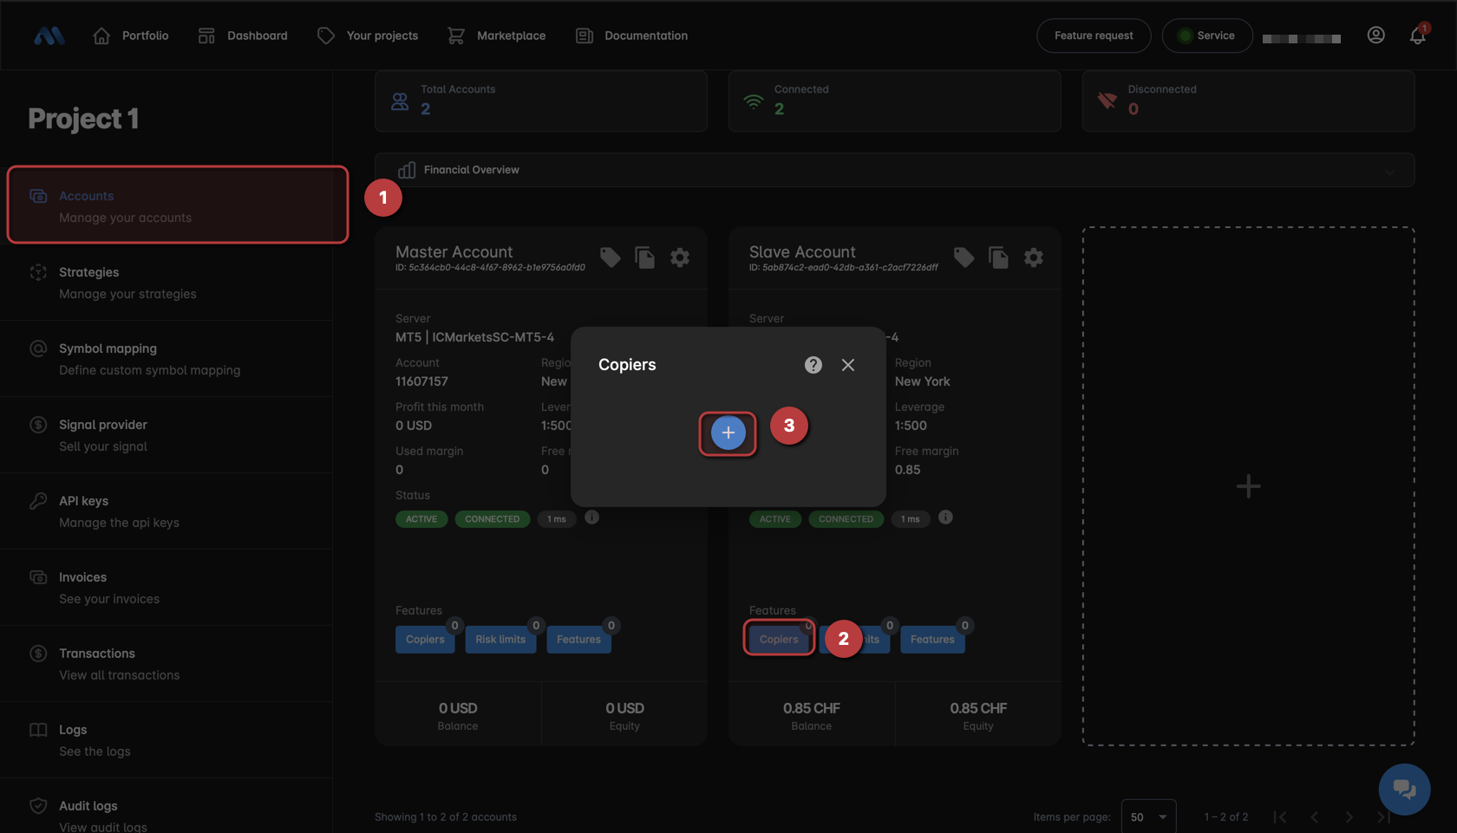This screenshot has width=1457, height=833.
Task: Click Features button on Slave Account
Action: 931,640
